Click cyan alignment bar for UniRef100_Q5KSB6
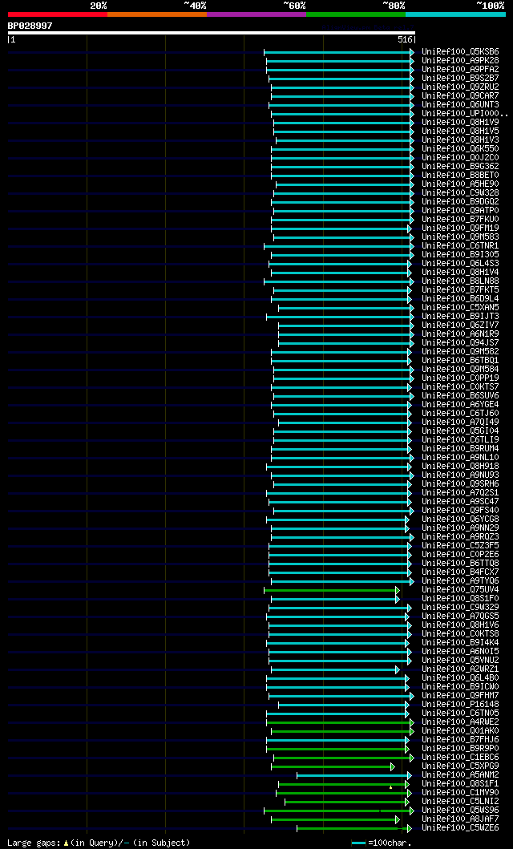 [339, 52]
